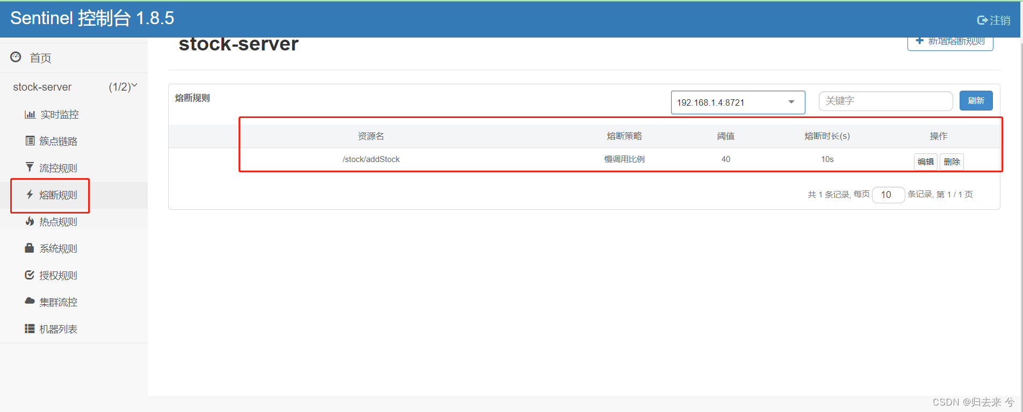Click the stock-server app name in the sidebar
Viewport: 1023px width, 412px height.
point(42,87)
